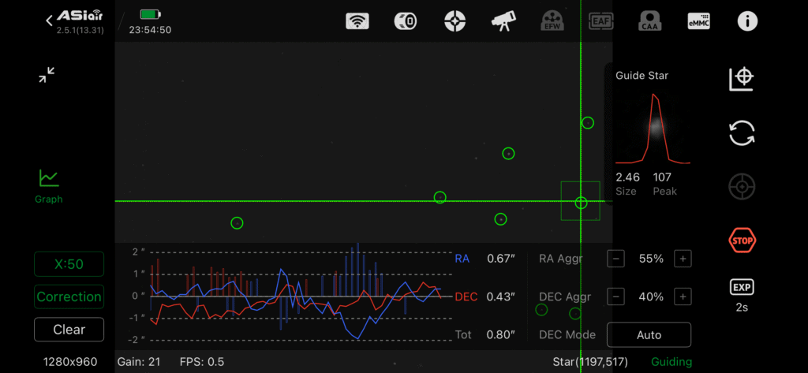Open the info icon

point(747,21)
